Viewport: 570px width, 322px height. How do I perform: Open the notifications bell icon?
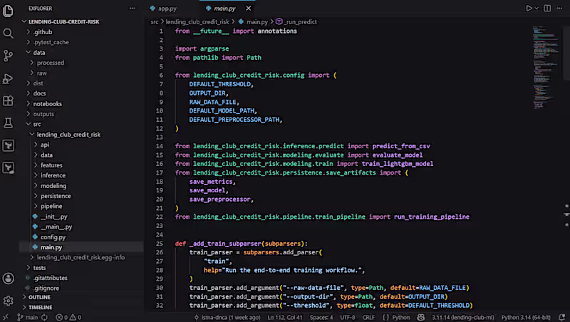click(562, 317)
